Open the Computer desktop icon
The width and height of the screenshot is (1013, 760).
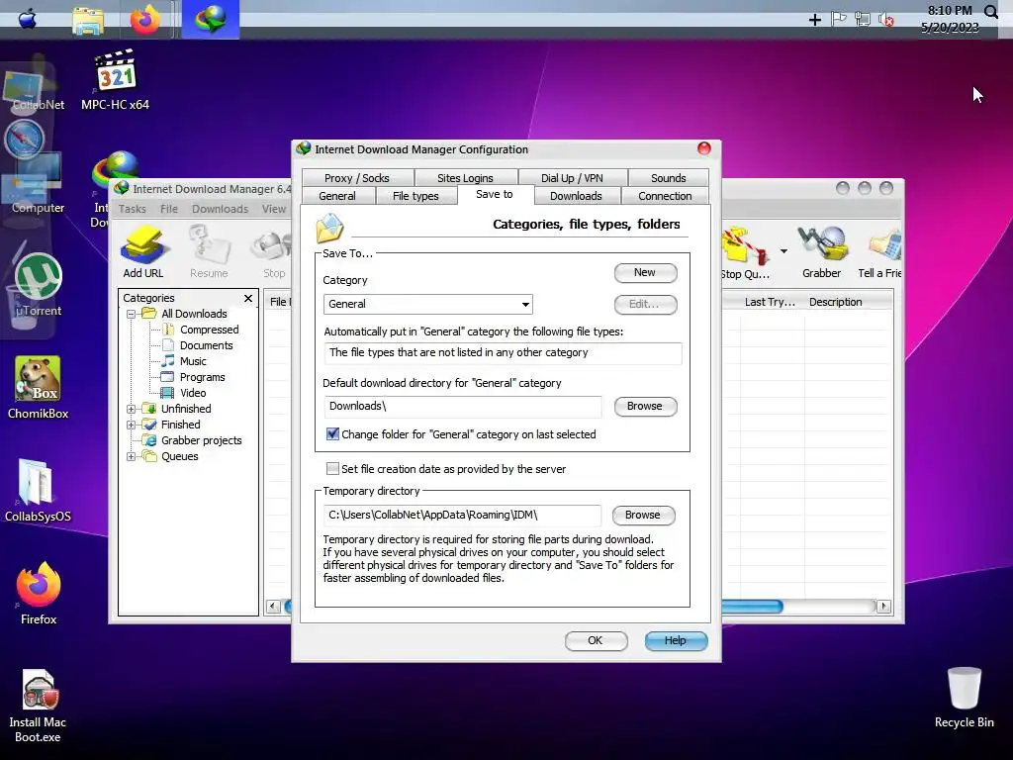pyautogui.click(x=38, y=184)
